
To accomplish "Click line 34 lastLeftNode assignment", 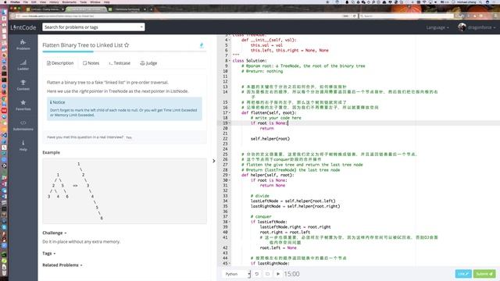I will 293,201.
